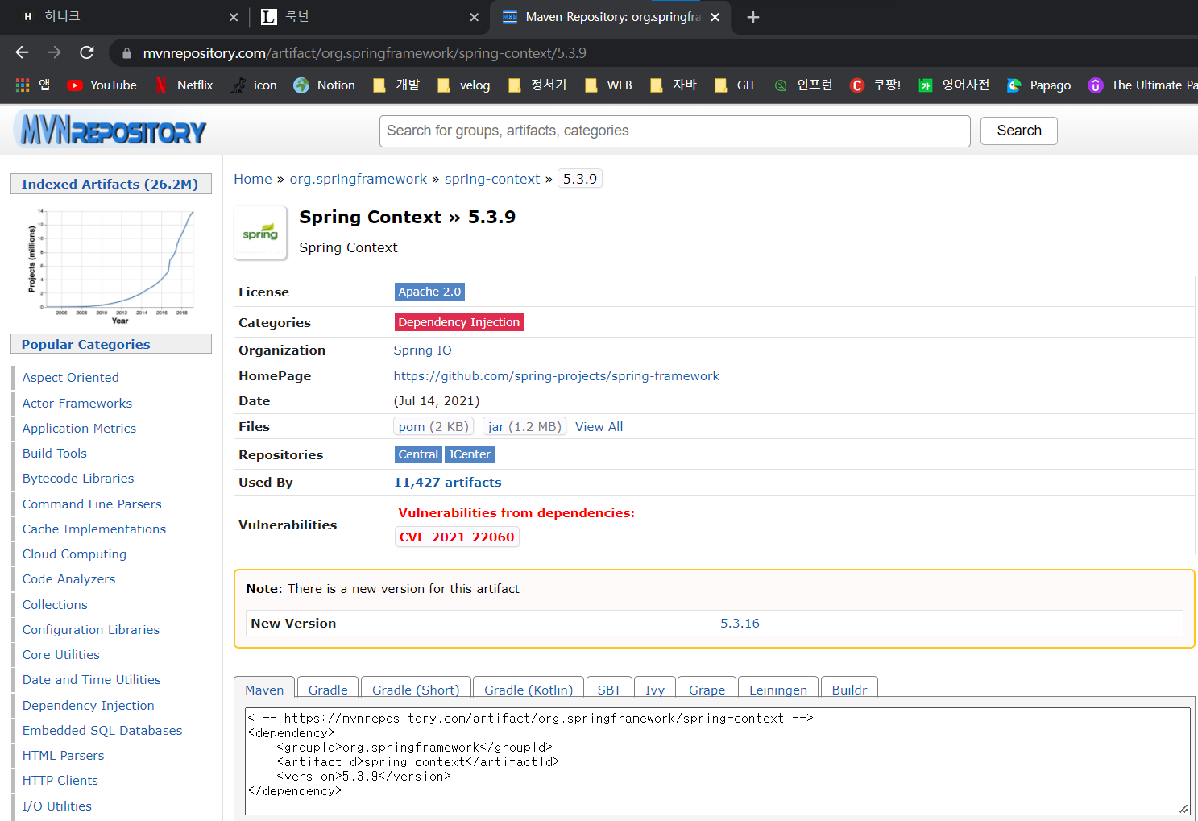Open the Apache 2.0 license tag
The height and width of the screenshot is (821, 1198).
[x=429, y=292]
